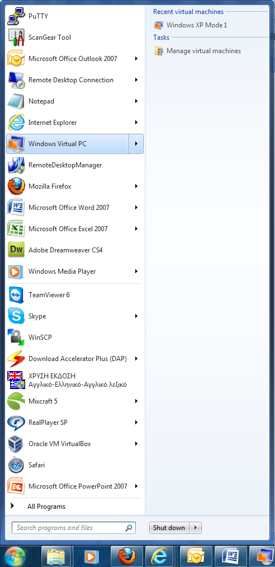Open the Microsoft Office Word 2007 icon
The height and width of the screenshot is (567, 275).
[x=16, y=208]
